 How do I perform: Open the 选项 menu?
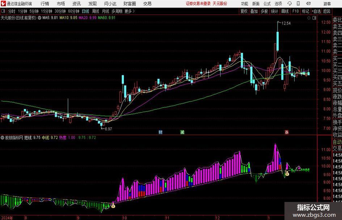coord(278,4)
